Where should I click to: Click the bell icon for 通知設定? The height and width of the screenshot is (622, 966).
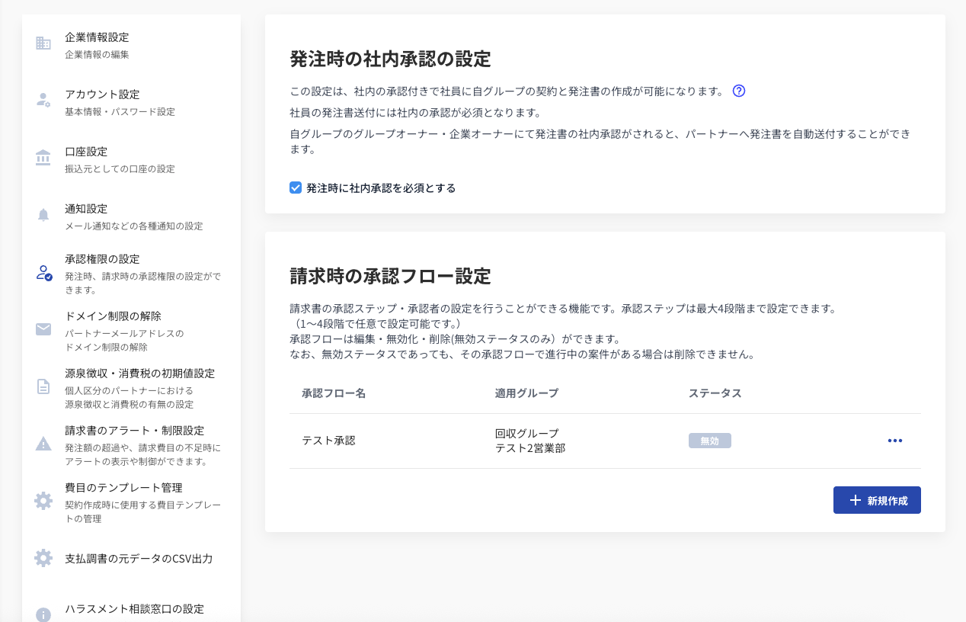pos(43,215)
